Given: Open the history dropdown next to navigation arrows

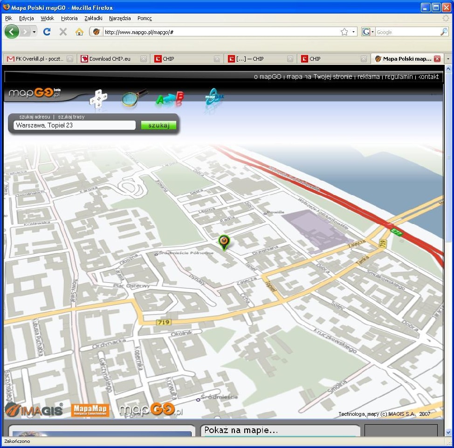Looking at the screenshot, I should 34,32.
